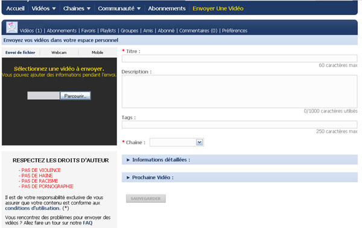
Task: View the Amis link
Action: tap(148, 31)
